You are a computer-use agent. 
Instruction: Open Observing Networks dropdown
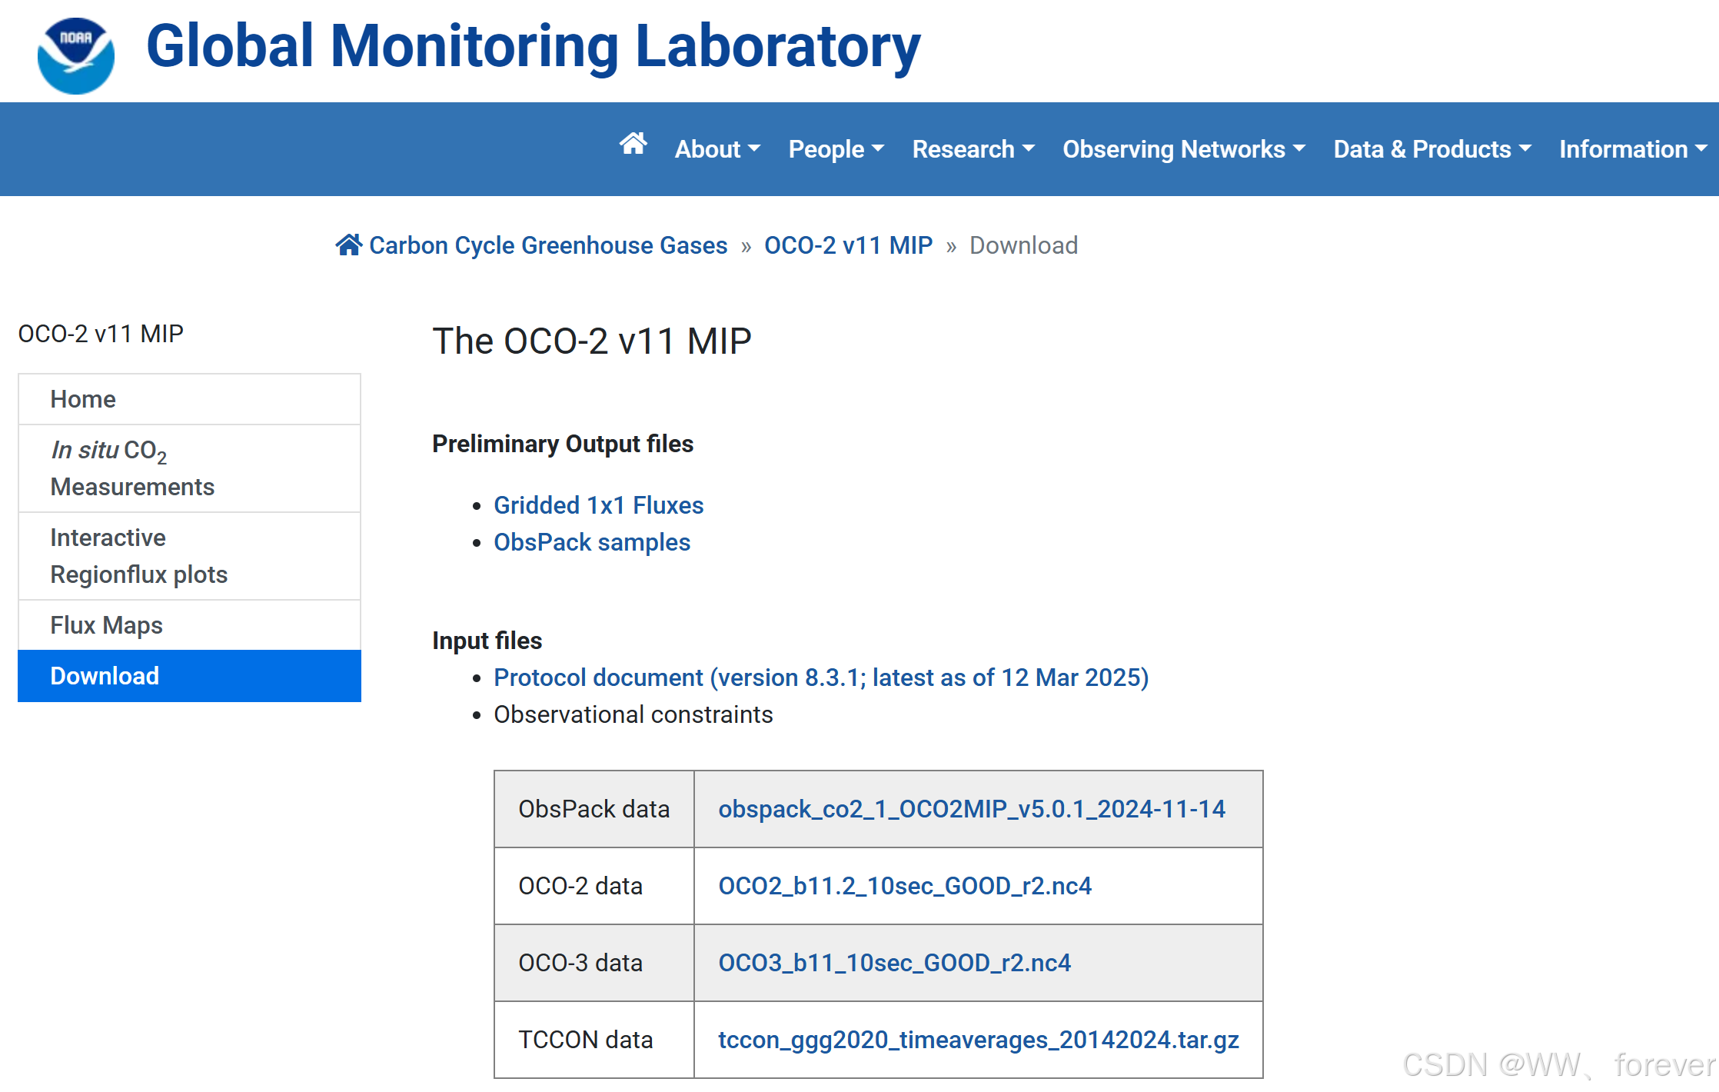coord(1183,149)
